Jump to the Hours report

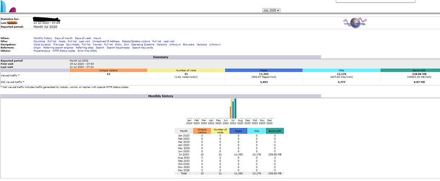pos(97,38)
